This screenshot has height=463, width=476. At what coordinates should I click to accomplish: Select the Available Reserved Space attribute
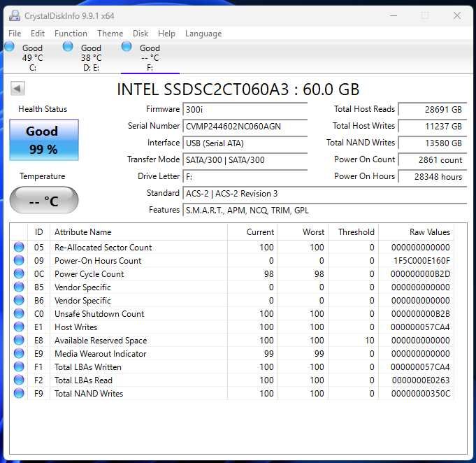[101, 341]
